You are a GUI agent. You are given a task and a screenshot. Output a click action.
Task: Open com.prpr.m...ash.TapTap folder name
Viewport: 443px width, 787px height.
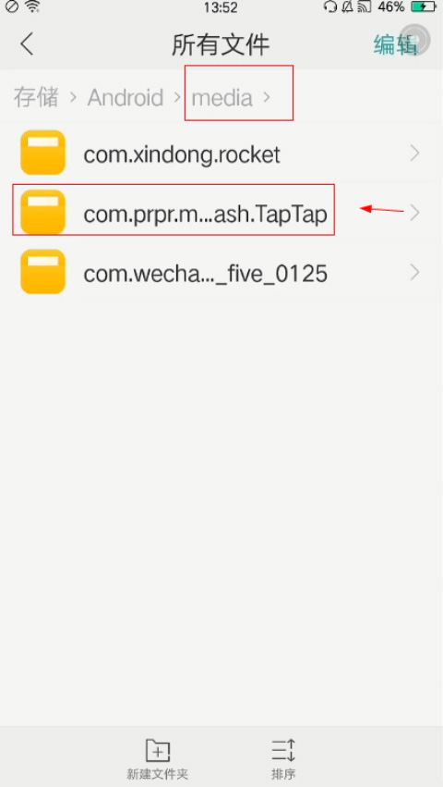(x=206, y=215)
